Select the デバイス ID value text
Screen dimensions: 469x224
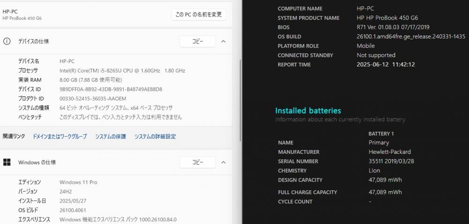pyautogui.click(x=111, y=89)
